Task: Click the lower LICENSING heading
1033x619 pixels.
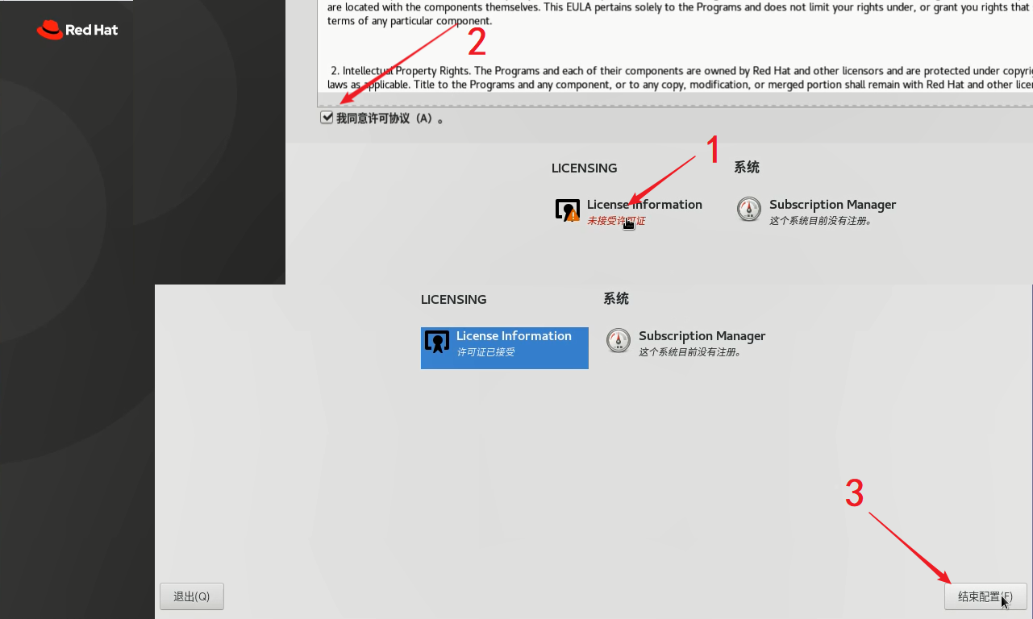Action: tap(454, 299)
